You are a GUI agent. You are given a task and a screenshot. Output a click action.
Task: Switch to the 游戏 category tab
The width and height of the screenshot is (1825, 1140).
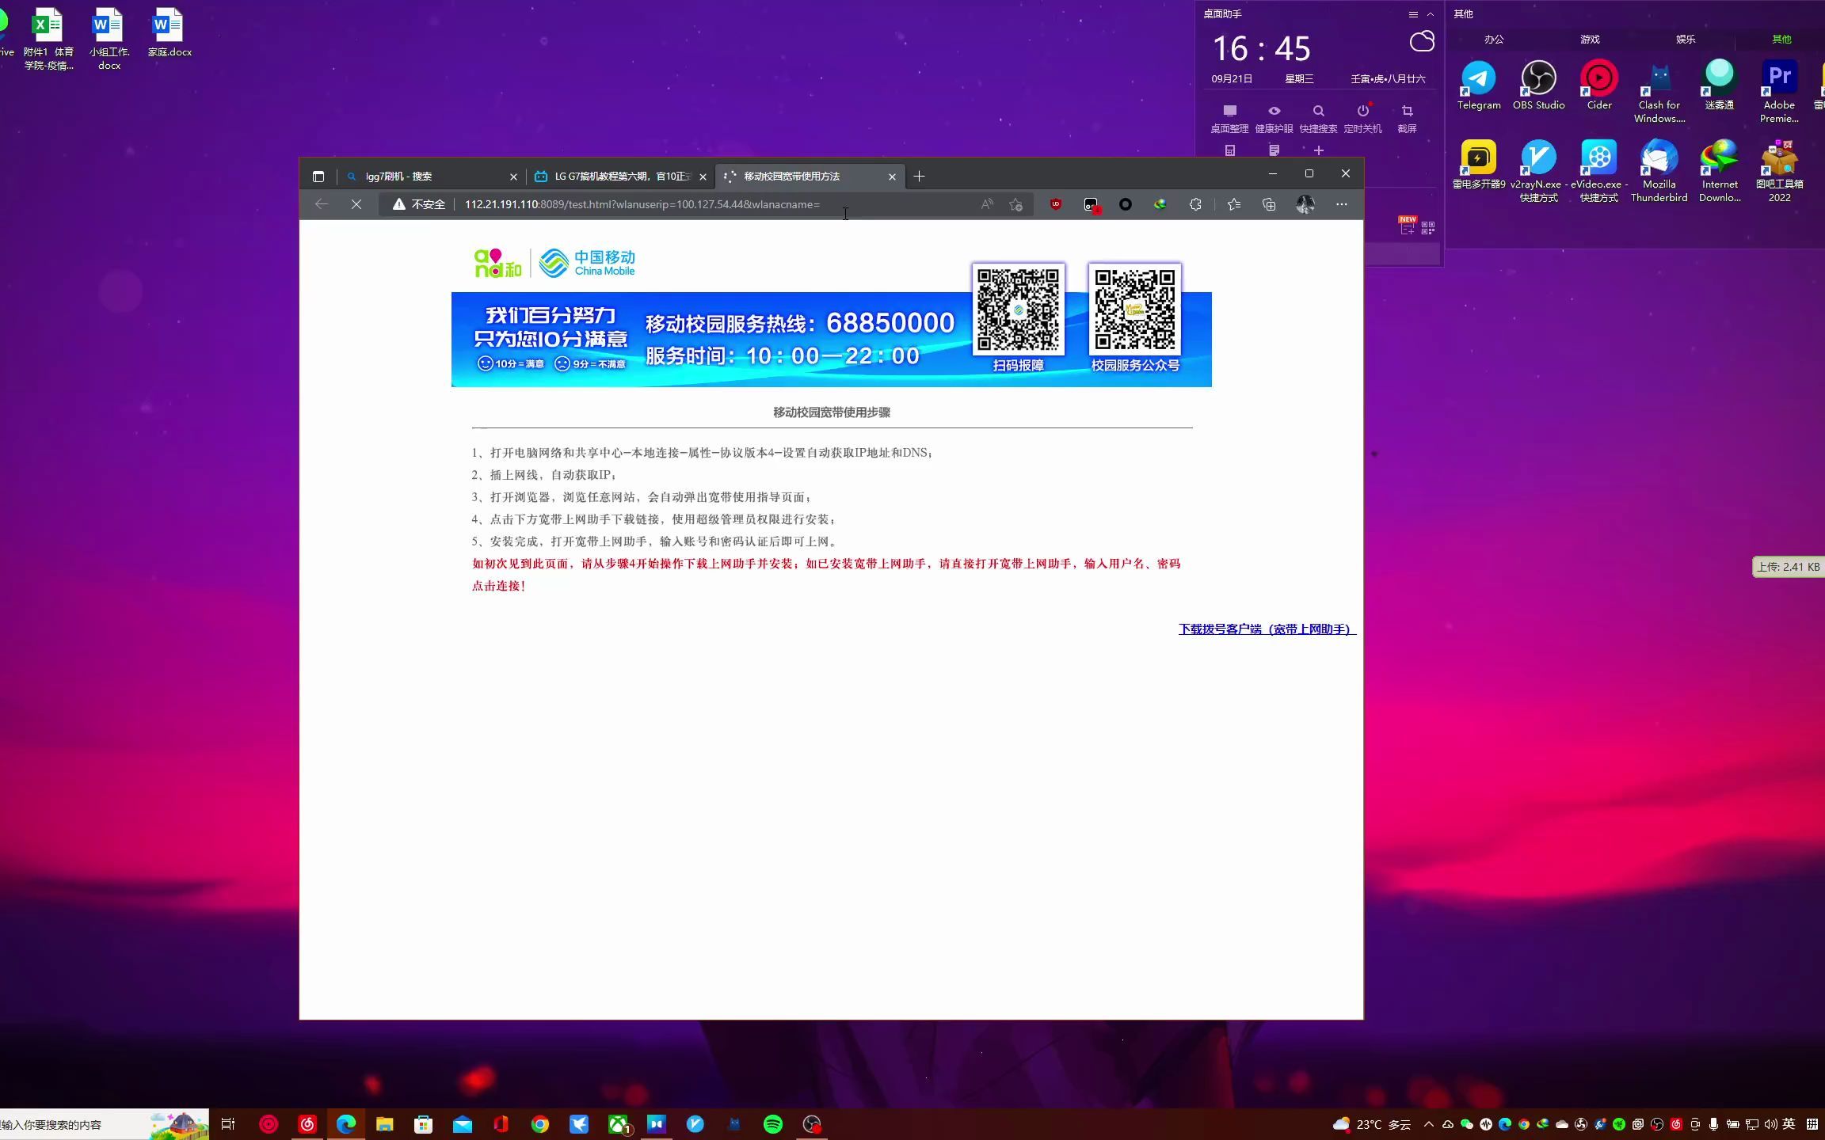tap(1590, 39)
